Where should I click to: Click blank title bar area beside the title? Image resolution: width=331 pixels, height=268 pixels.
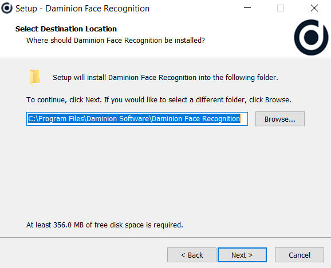[x=194, y=8]
